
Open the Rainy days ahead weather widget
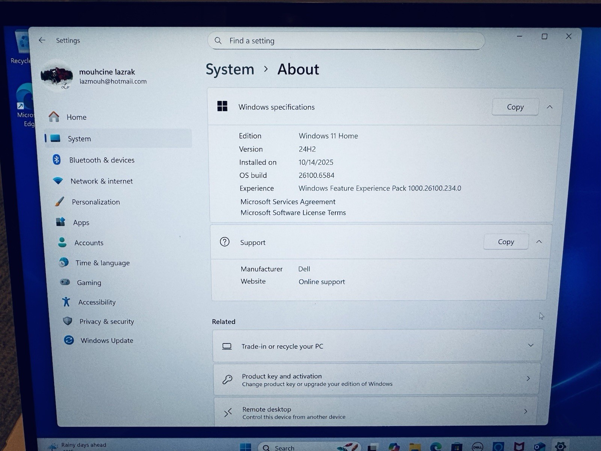coord(78,446)
